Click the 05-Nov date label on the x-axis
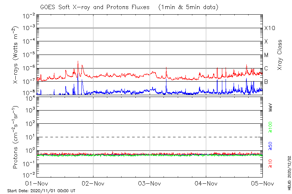Viewport: 292px width, 194px height. (262, 183)
